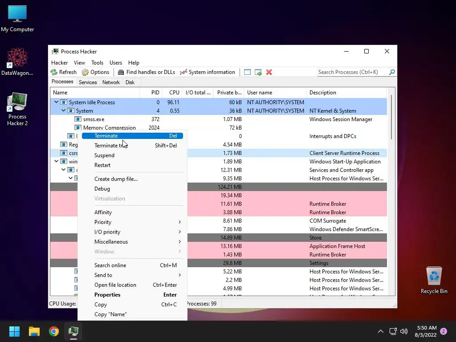Open the Windows Start button
Screen dimensions: 456x342
coord(14,331)
